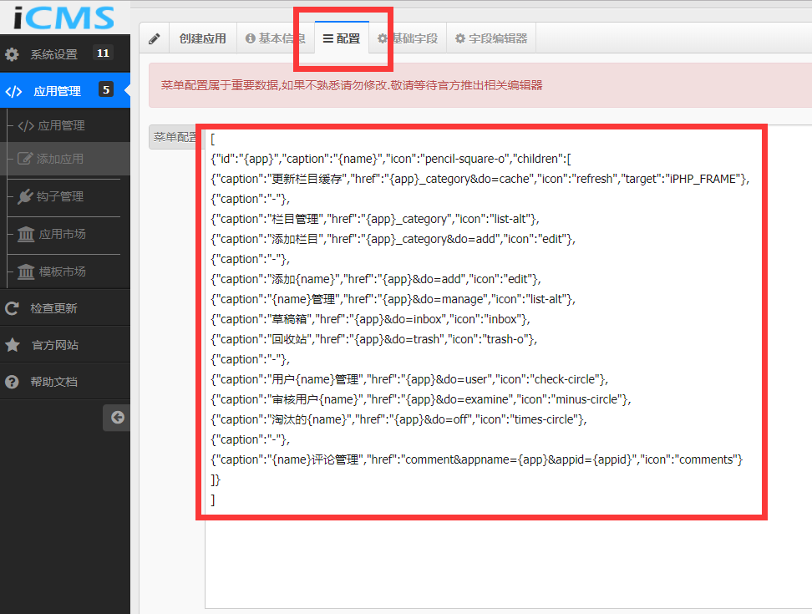Click the question mark icon beside 帮助文档
The image size is (812, 614).
click(12, 382)
